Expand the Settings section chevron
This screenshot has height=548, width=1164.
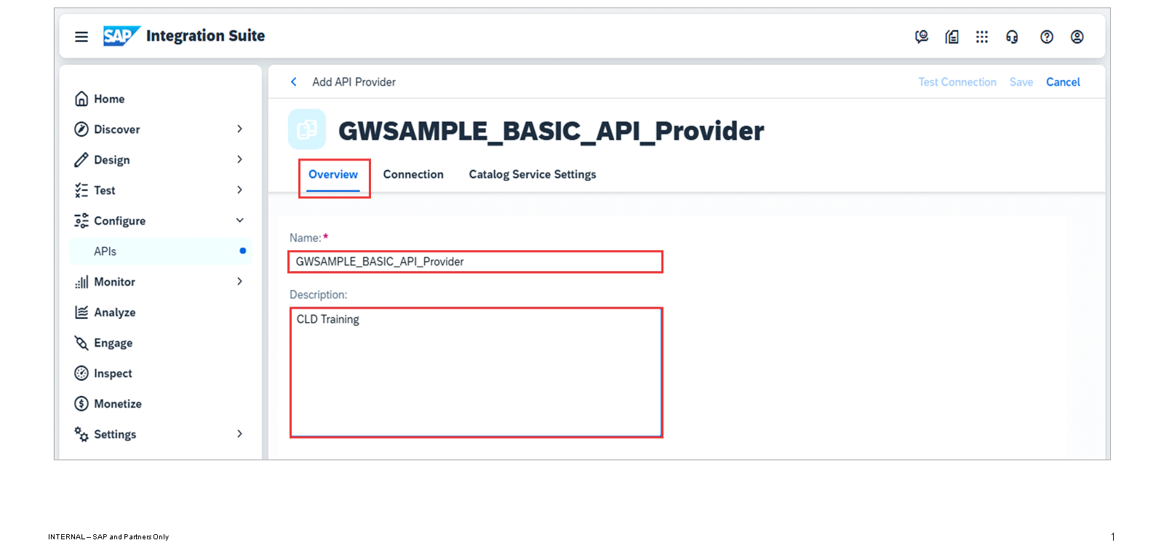240,435
